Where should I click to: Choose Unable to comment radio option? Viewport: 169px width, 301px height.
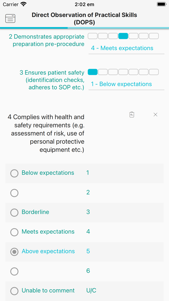point(14,291)
